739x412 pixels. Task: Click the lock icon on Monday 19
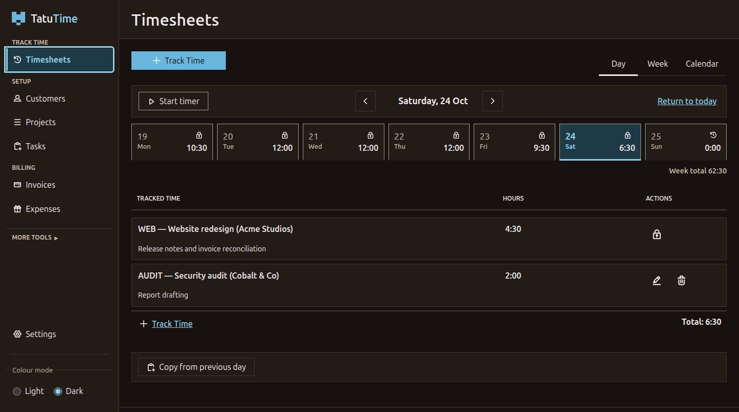[x=199, y=135]
